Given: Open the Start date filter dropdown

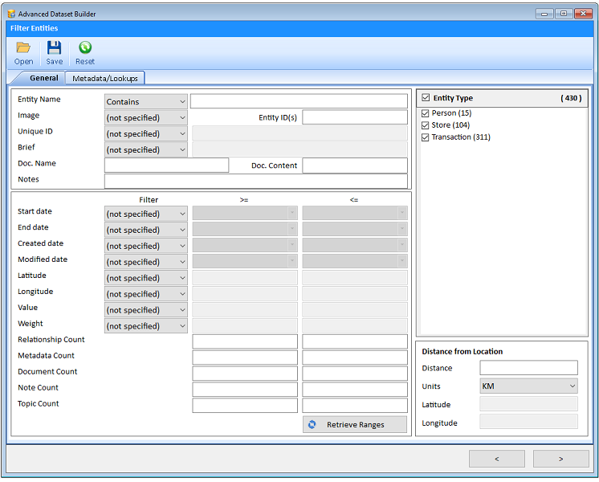Looking at the screenshot, I should 146,214.
